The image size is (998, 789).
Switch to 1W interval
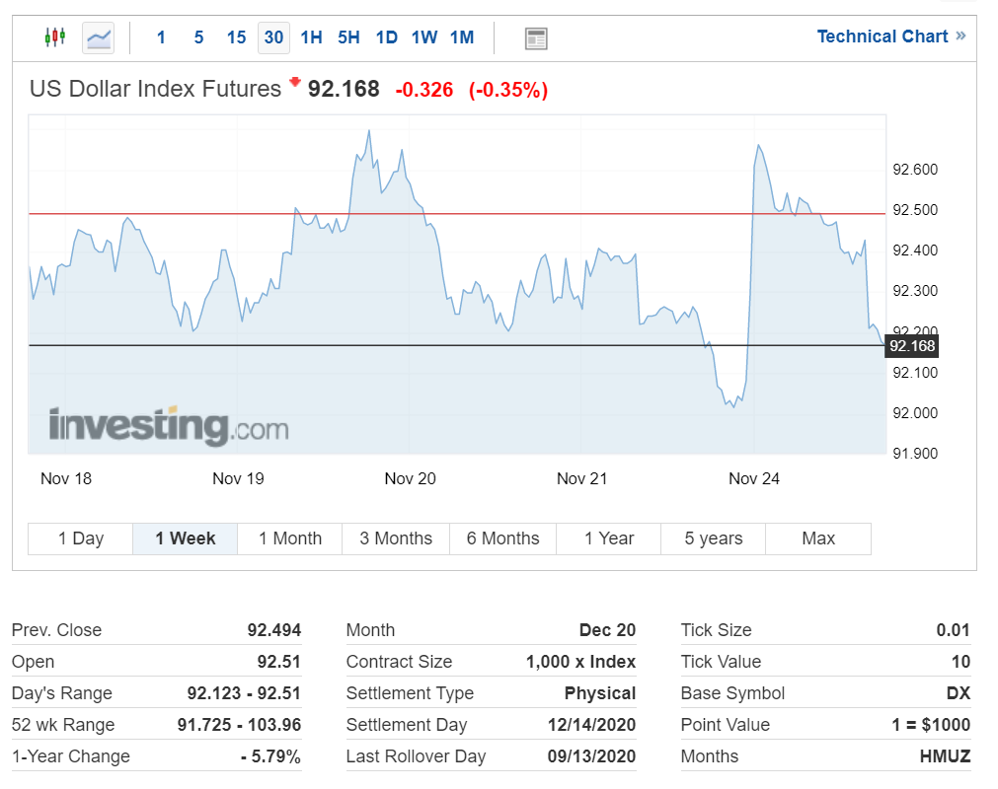(x=423, y=37)
